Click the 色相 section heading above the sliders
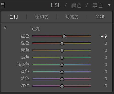The height and width of the screenshot is (94, 114). click(36, 29)
